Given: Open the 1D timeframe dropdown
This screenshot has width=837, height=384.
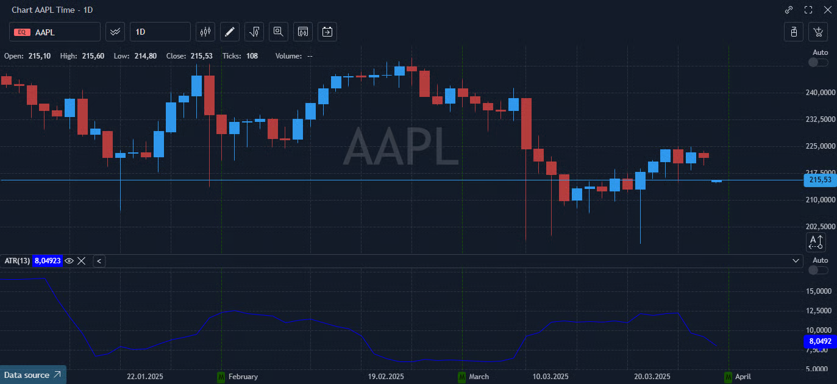Looking at the screenshot, I should pyautogui.click(x=160, y=32).
